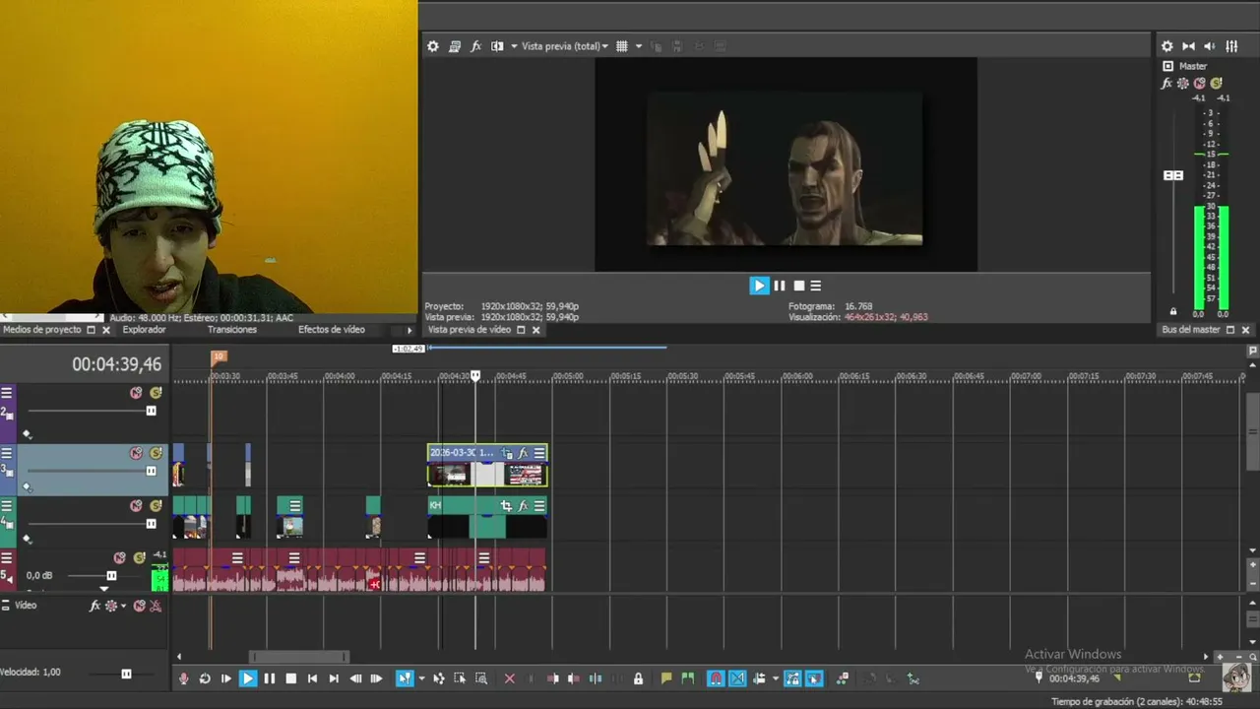Open track 2 hamburger menu
This screenshot has height=709, width=1260.
[x=6, y=393]
